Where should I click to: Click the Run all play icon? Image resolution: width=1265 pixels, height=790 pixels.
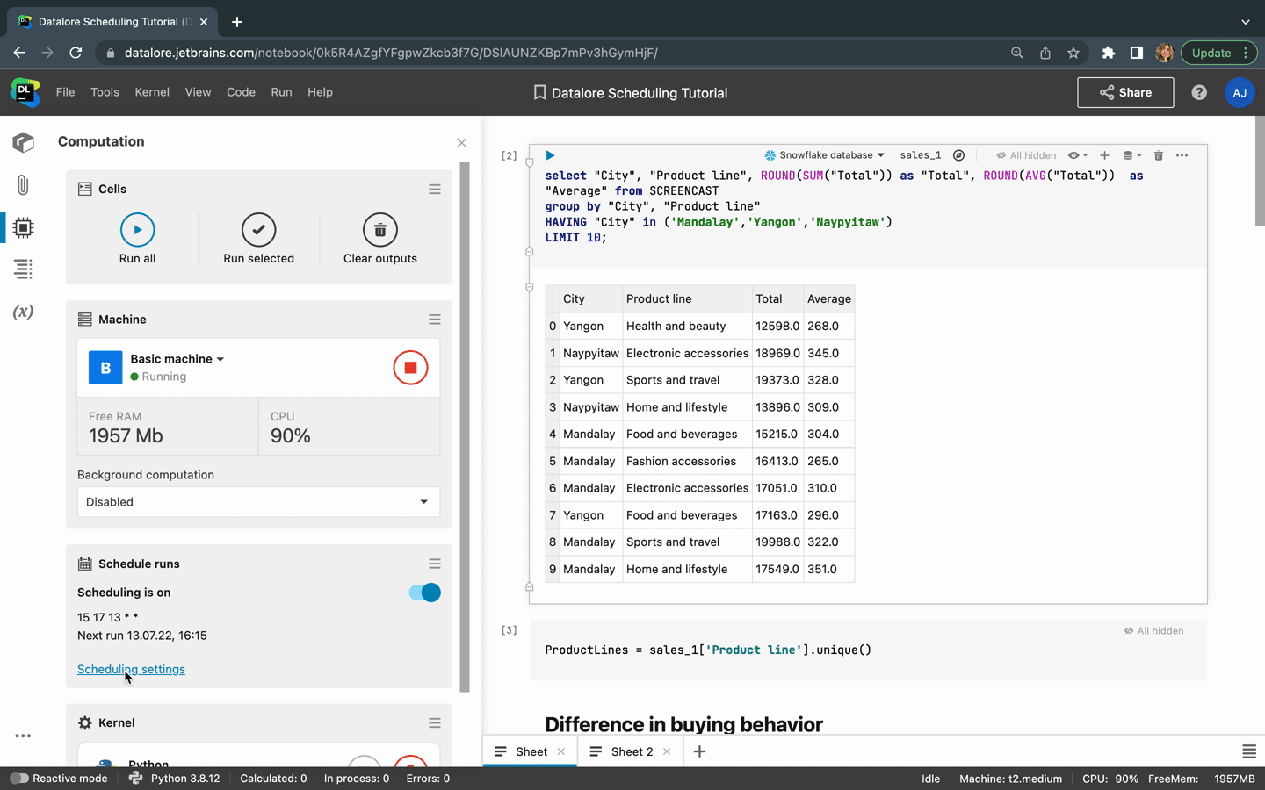(x=137, y=230)
